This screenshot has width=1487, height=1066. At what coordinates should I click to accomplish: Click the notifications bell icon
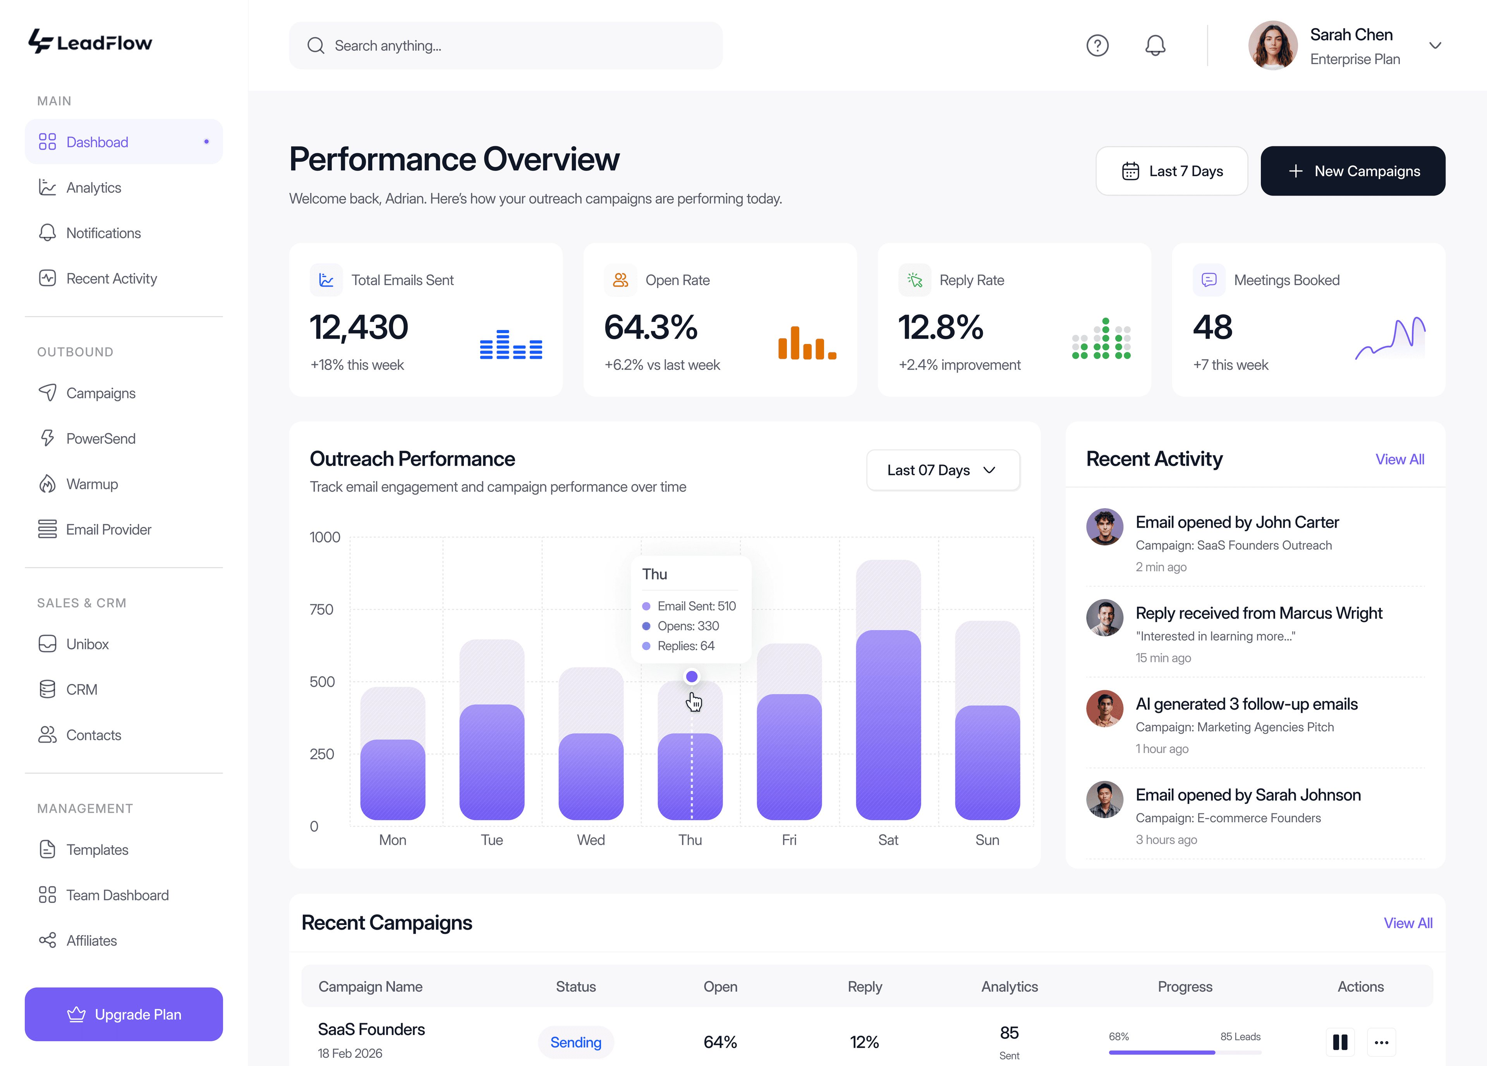pos(1155,45)
